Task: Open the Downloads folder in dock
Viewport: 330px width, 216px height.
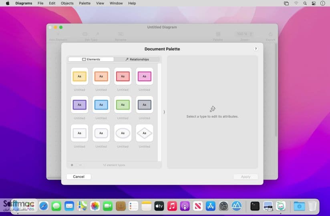Action: click(x=299, y=206)
